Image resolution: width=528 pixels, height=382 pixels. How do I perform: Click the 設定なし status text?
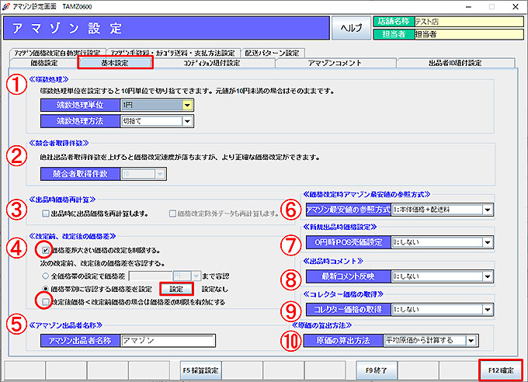pyautogui.click(x=215, y=289)
